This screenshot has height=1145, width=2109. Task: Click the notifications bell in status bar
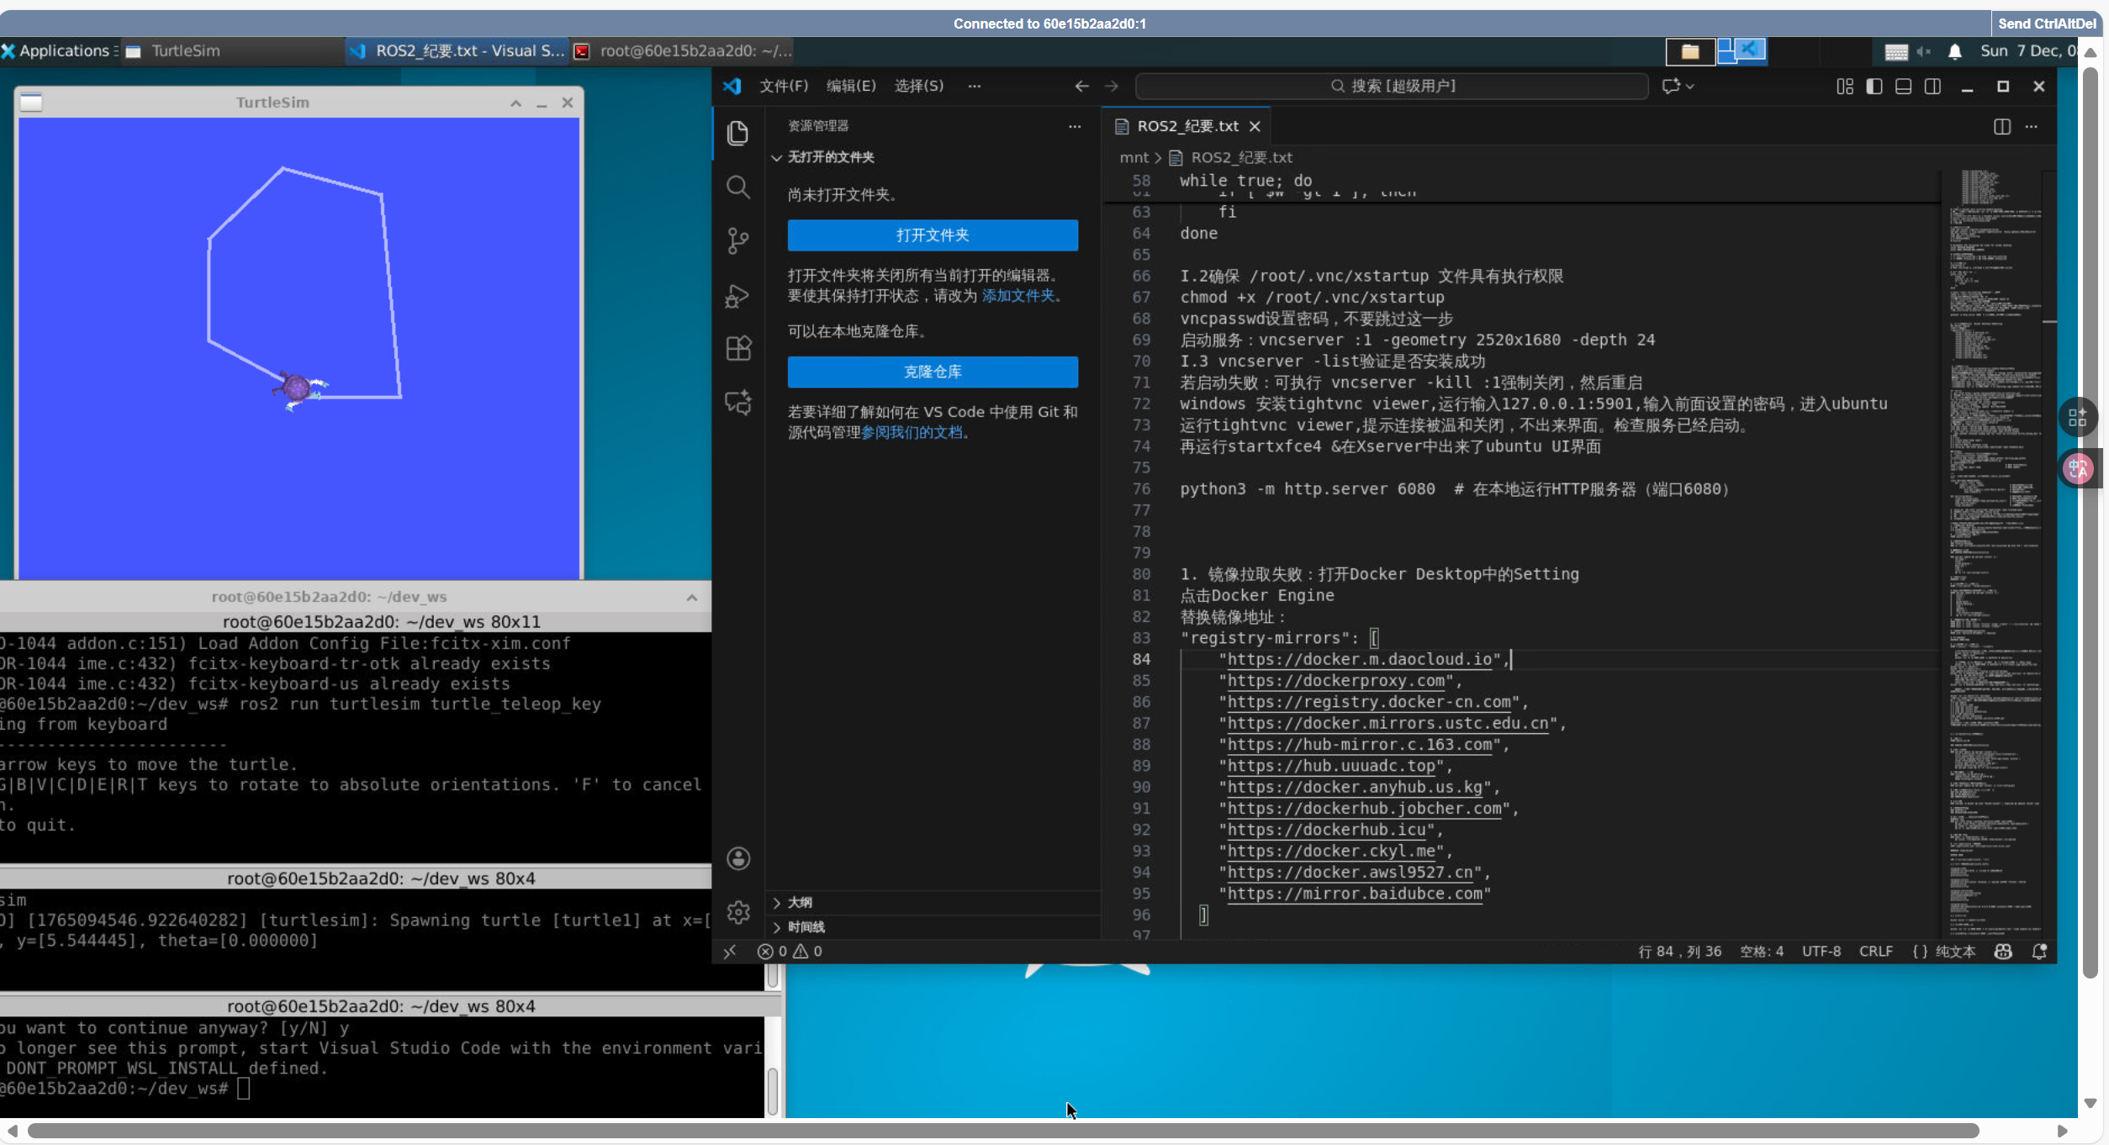2039,951
